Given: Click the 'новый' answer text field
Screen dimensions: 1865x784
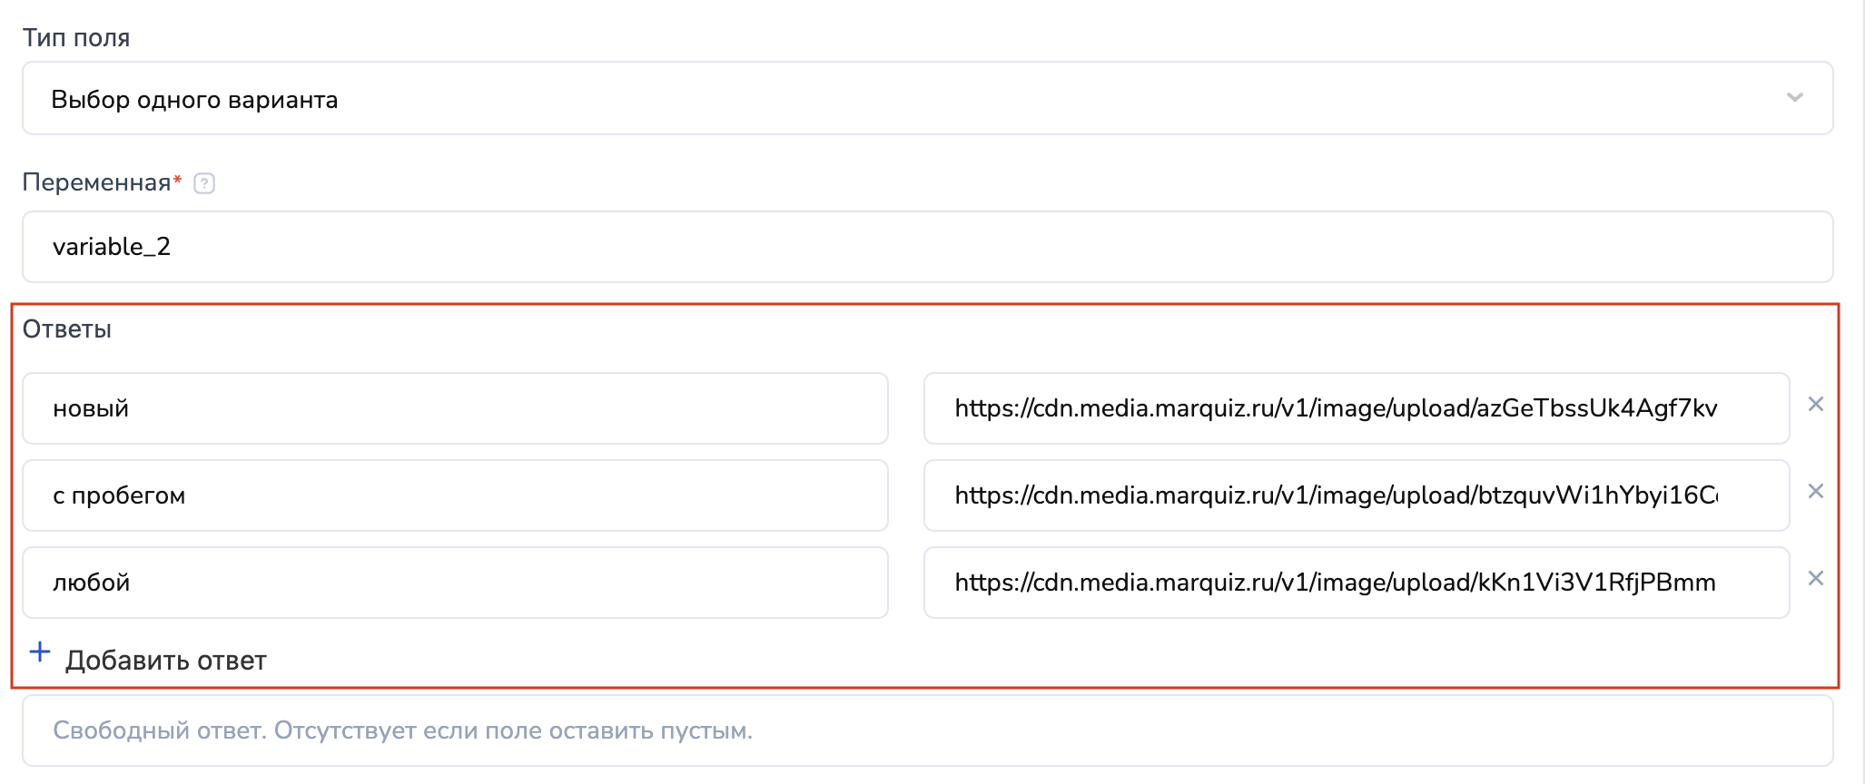Looking at the screenshot, I should (454, 408).
